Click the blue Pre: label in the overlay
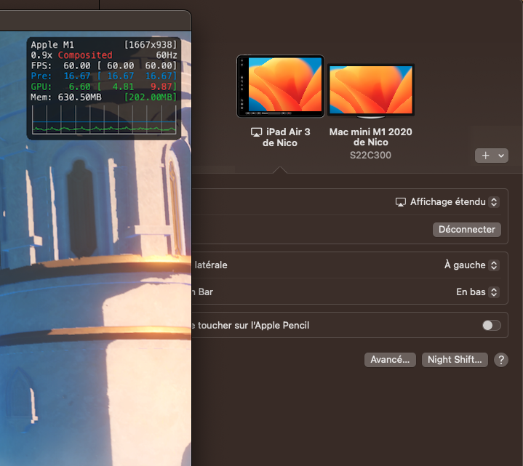The width and height of the screenshot is (523, 466). click(x=41, y=76)
